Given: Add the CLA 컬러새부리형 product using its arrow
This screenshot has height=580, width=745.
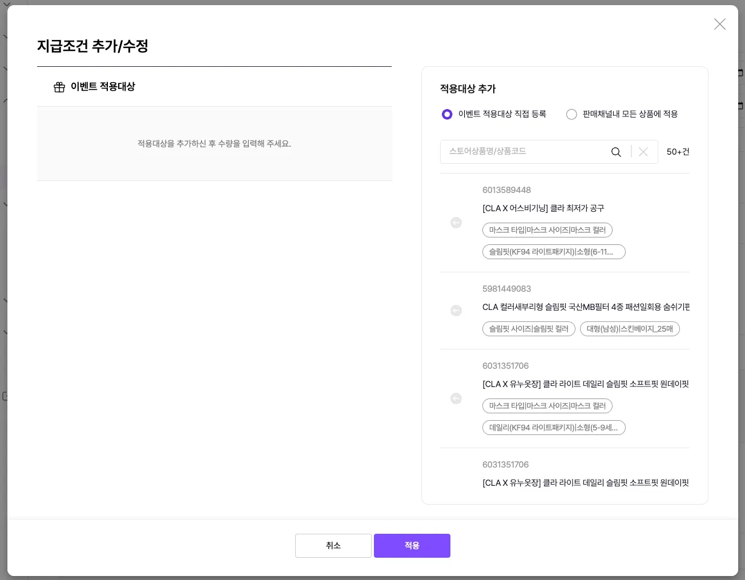Looking at the screenshot, I should point(456,311).
